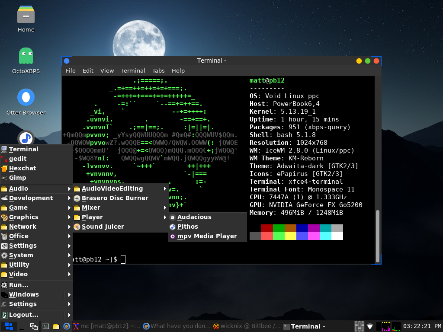Launch Audacious from the Player submenu
The width and height of the screenshot is (443, 332).
point(194,217)
